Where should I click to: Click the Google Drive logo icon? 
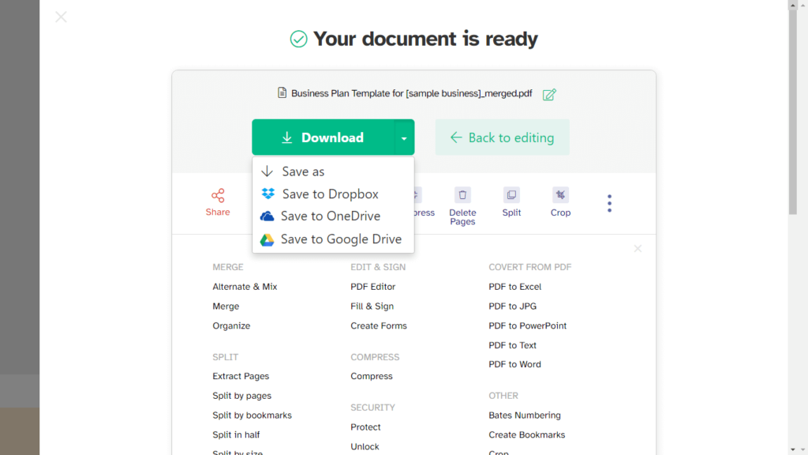pyautogui.click(x=267, y=239)
